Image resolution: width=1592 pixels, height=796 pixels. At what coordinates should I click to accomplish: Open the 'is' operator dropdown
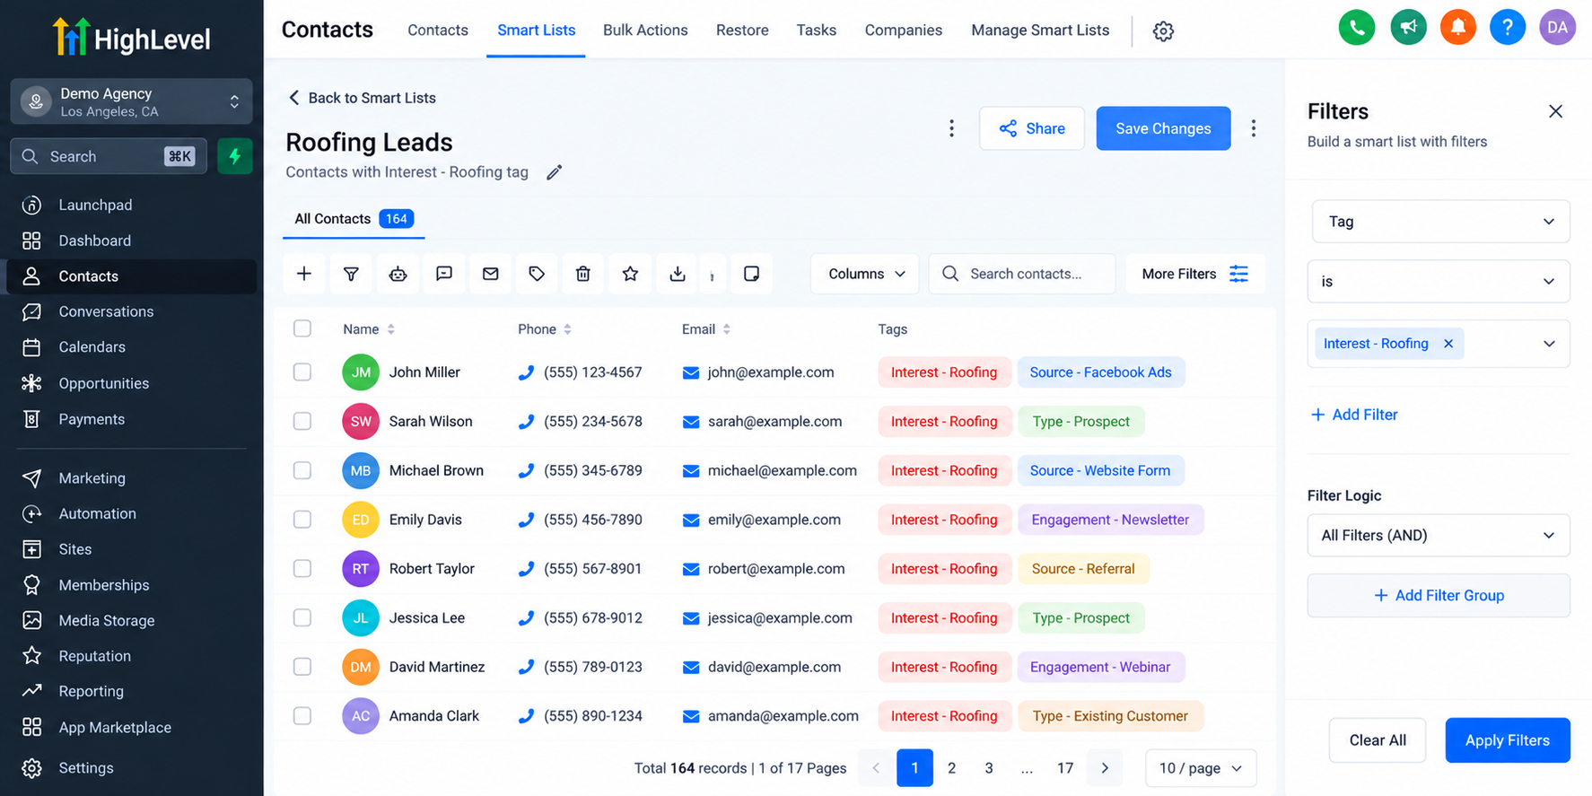tap(1439, 282)
